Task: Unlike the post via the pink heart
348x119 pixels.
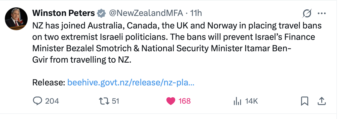Action: coord(171,101)
